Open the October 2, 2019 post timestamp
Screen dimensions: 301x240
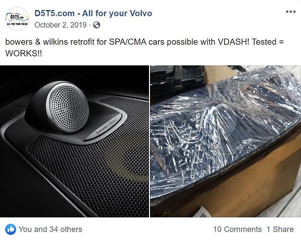click(61, 25)
